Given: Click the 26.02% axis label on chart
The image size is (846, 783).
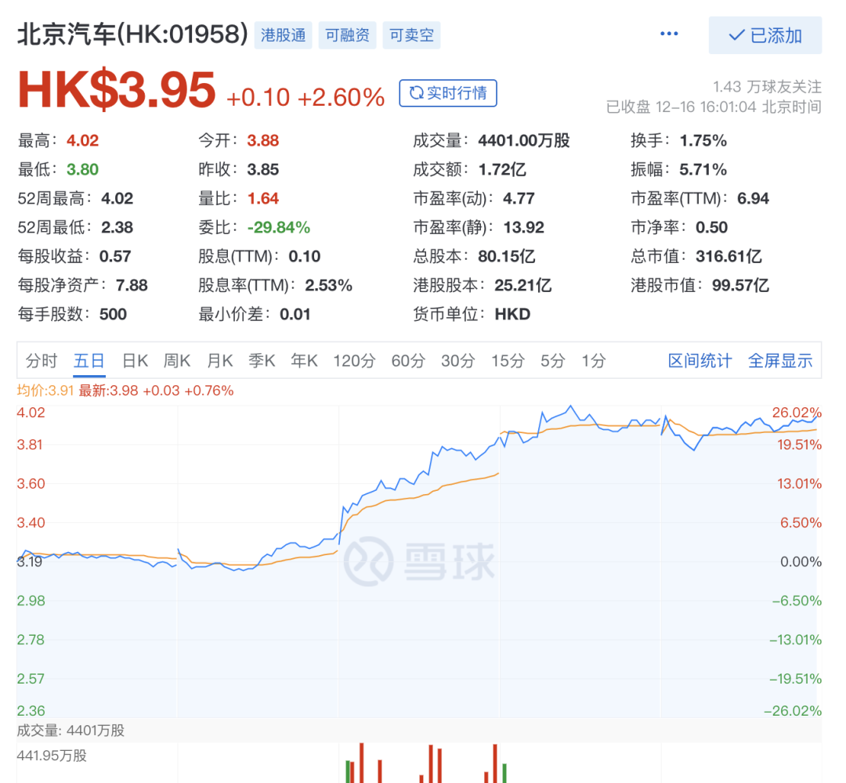Looking at the screenshot, I should 797,413.
